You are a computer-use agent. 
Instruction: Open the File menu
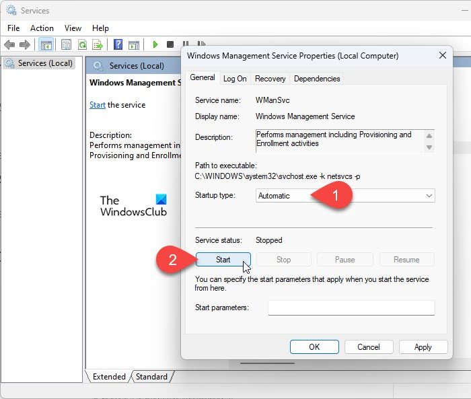point(13,28)
